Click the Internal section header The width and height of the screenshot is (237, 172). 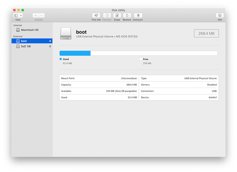pyautogui.click(x=18, y=25)
